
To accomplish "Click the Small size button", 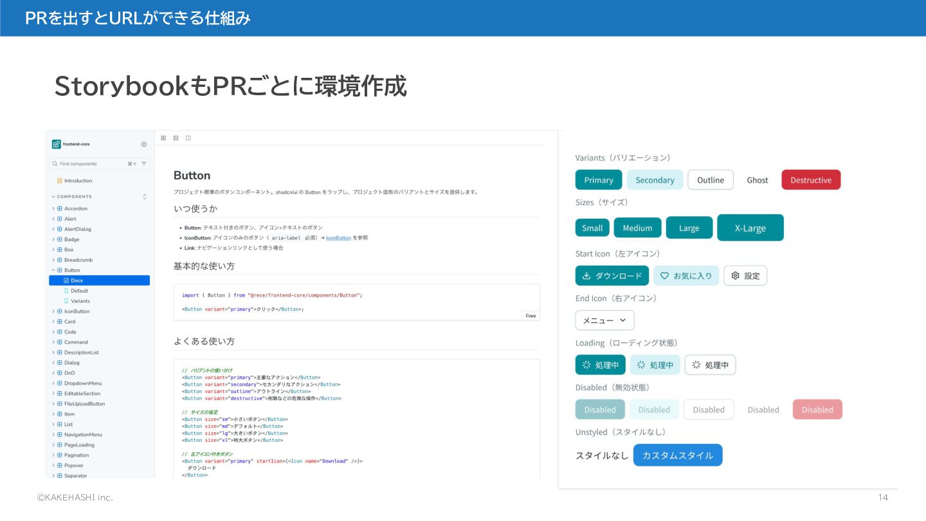I will pos(592,228).
